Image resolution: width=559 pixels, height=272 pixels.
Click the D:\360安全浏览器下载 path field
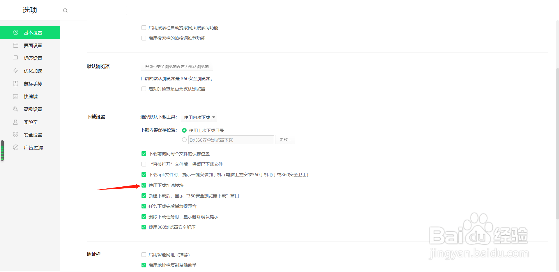pyautogui.click(x=231, y=140)
